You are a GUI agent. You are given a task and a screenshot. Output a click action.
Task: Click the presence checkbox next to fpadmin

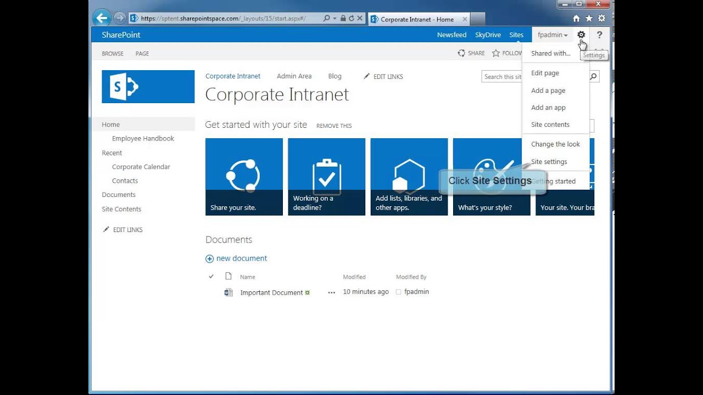(399, 292)
